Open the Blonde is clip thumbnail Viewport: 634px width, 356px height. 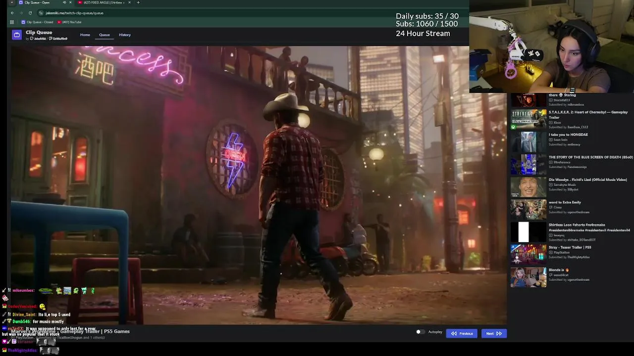click(x=528, y=277)
